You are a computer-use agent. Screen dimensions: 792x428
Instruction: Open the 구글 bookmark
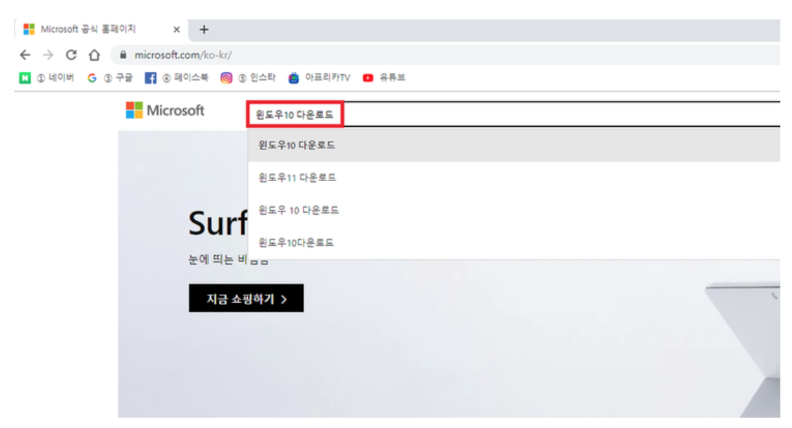110,78
